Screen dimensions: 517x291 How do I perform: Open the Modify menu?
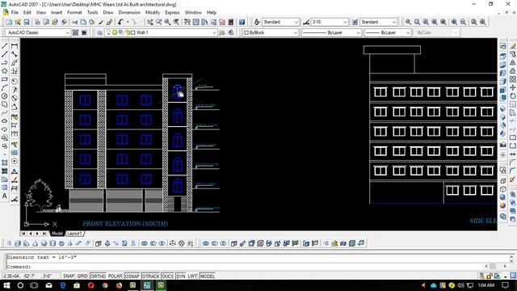point(153,12)
